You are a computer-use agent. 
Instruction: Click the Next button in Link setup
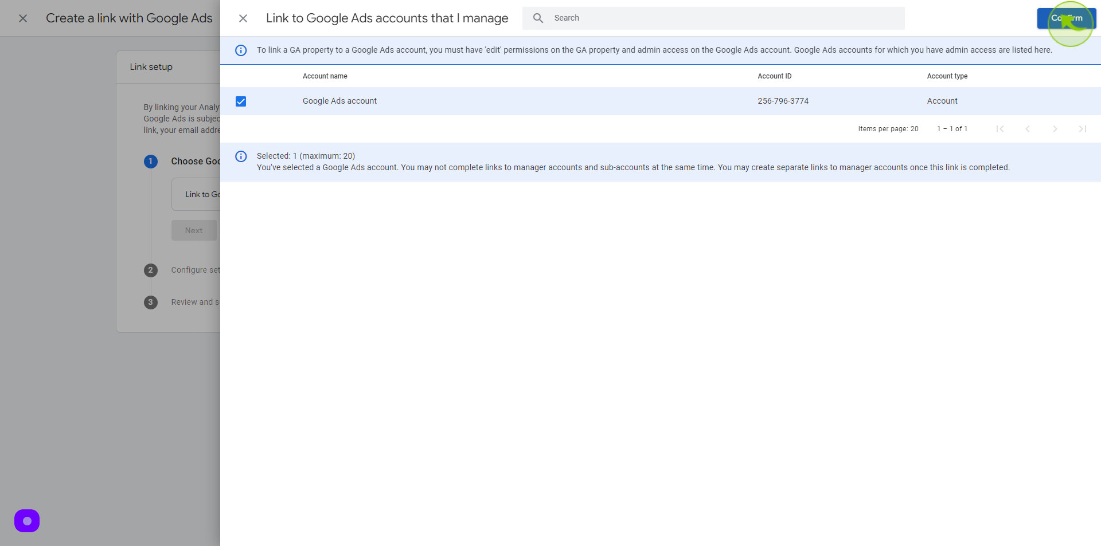194,230
